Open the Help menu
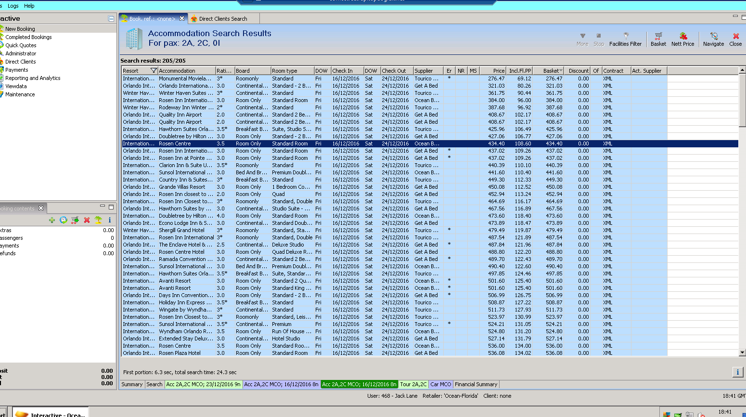The height and width of the screenshot is (417, 746). tap(29, 6)
